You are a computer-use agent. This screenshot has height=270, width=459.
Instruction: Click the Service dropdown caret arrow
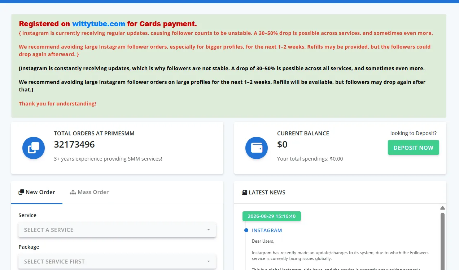point(209,230)
